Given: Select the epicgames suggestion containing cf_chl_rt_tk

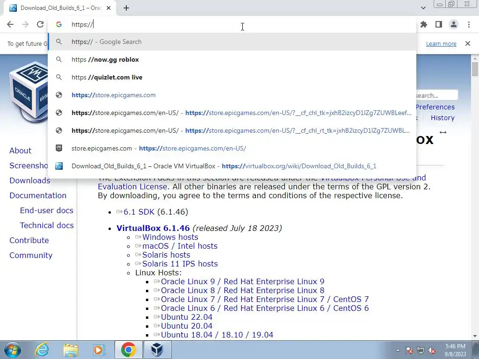Looking at the screenshot, I should point(232,130).
